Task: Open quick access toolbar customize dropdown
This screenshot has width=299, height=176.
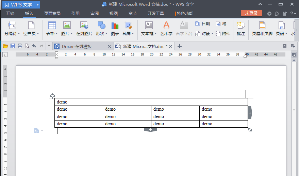Action: (x=49, y=46)
